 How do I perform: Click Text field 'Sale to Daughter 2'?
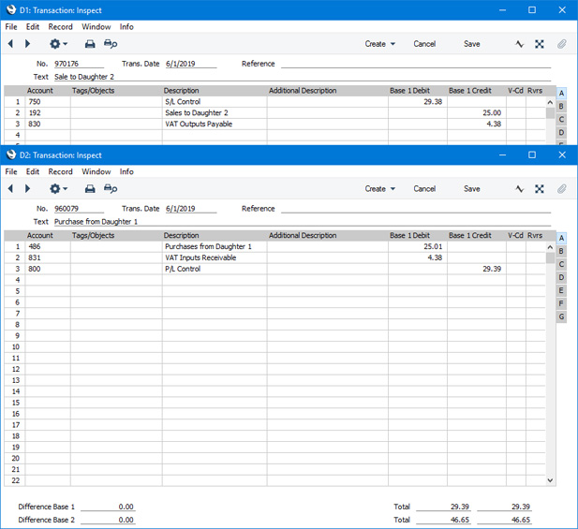303,77
